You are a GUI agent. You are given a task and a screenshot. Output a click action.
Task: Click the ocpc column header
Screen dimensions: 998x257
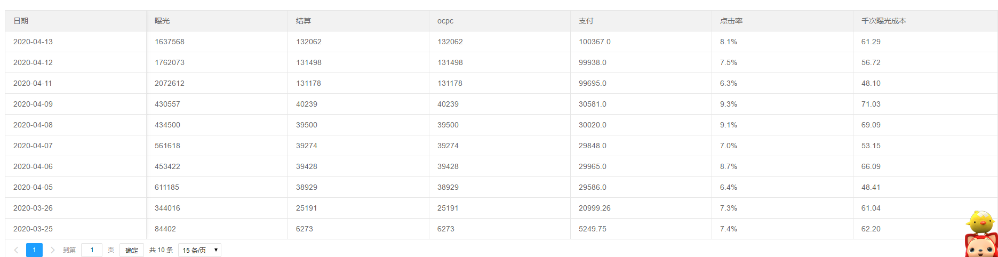pos(445,21)
